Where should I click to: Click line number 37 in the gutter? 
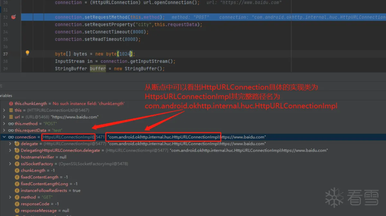coord(5,54)
